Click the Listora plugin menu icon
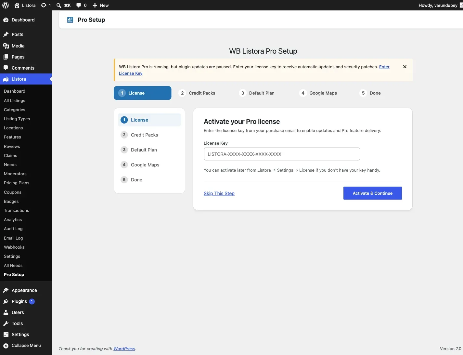This screenshot has height=355, width=463. pos(6,79)
